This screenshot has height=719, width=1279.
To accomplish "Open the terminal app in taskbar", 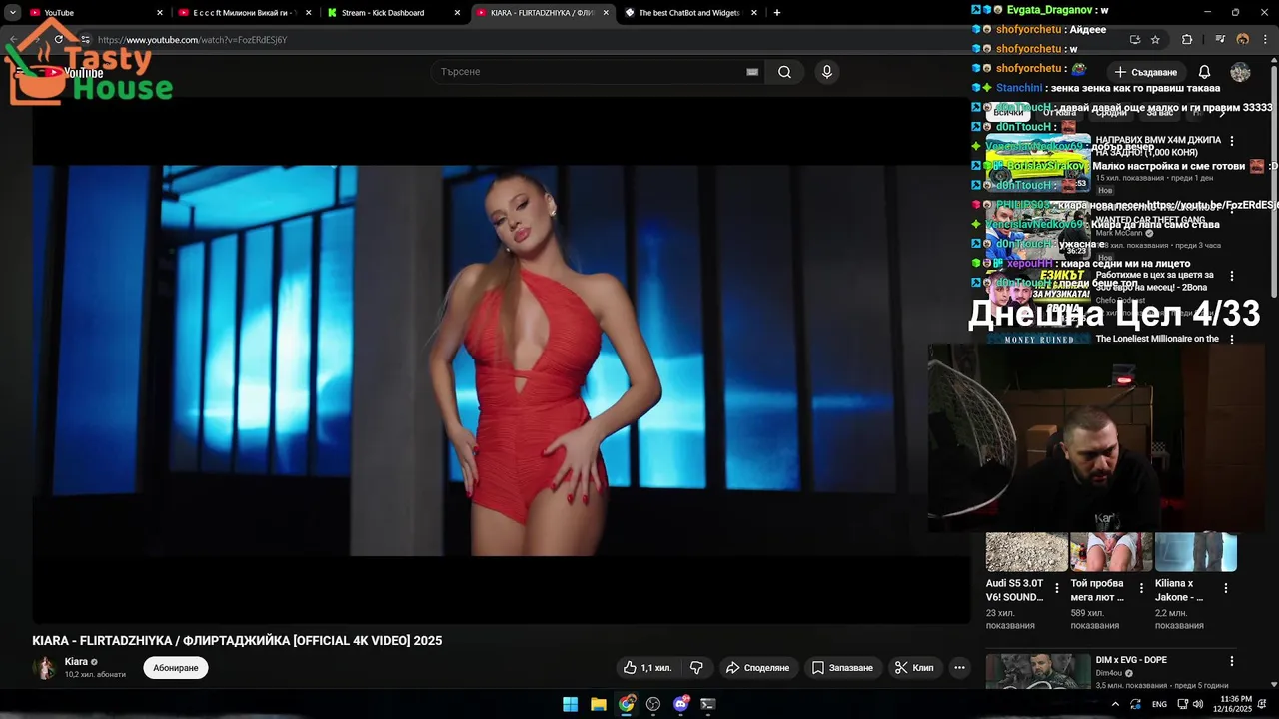I will coord(708,704).
